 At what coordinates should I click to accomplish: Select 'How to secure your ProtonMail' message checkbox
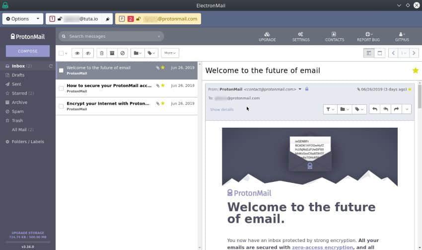point(61,88)
